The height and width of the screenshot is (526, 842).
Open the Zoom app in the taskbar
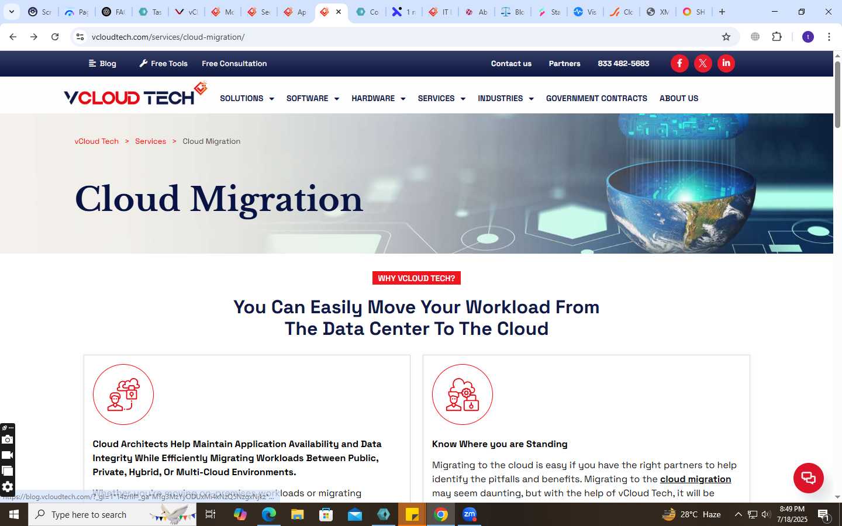point(470,514)
